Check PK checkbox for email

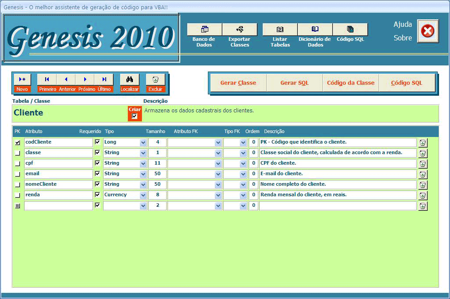[18, 174]
